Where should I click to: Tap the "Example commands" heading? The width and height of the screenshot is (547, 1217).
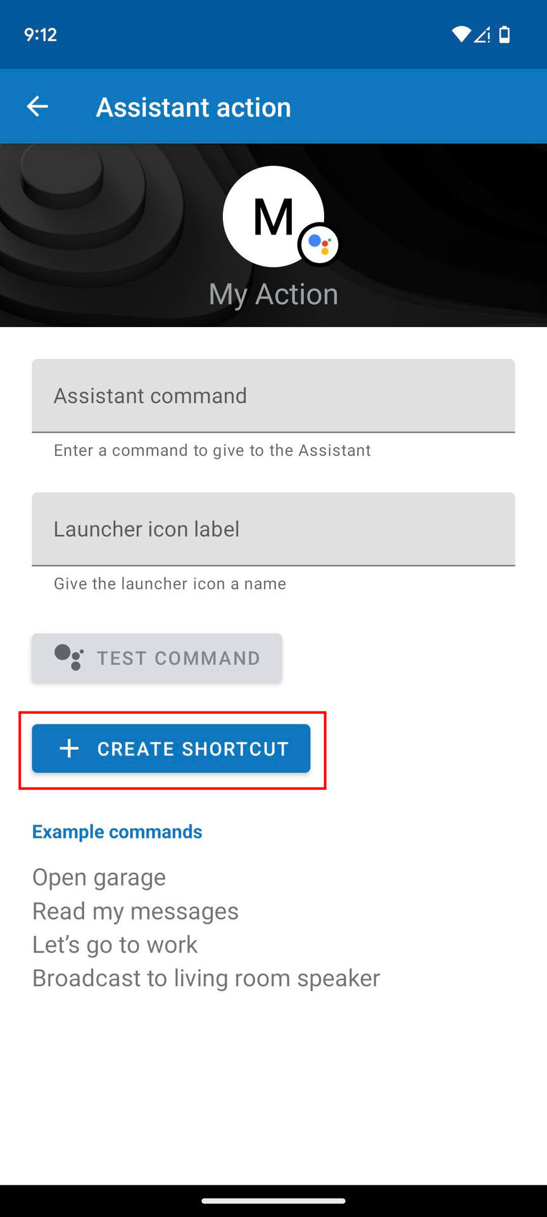coord(117,832)
